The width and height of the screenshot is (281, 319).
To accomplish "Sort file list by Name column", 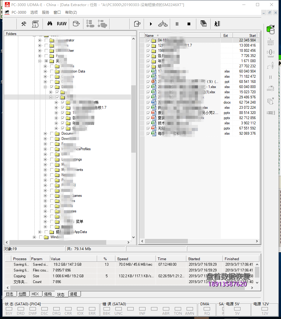I will tap(182, 35).
